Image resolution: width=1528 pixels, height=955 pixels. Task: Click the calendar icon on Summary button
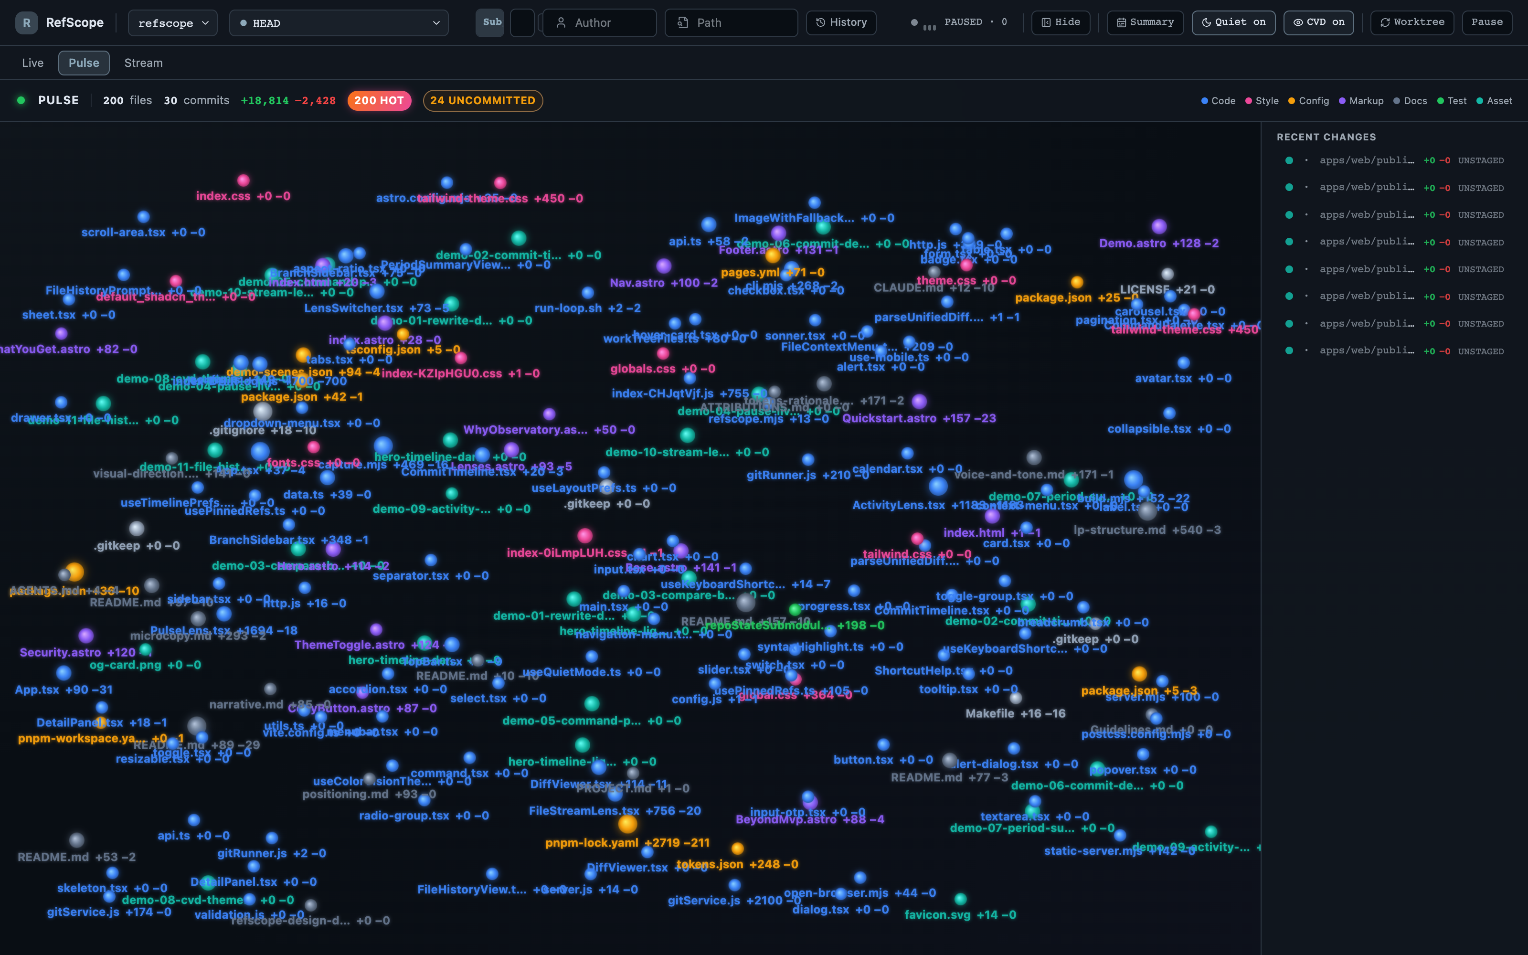coord(1121,23)
